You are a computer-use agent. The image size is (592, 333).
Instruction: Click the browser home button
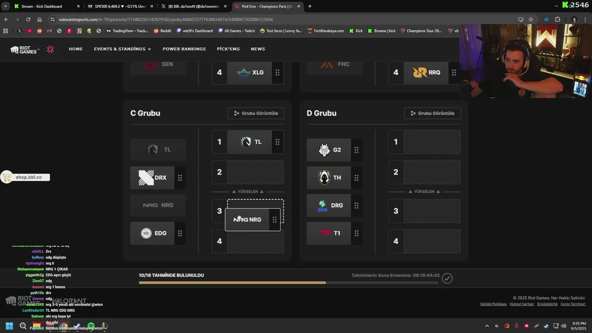point(39,19)
